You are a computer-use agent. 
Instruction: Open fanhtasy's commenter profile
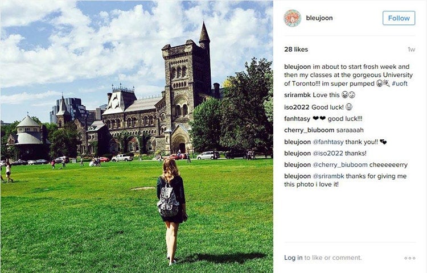[297, 119]
